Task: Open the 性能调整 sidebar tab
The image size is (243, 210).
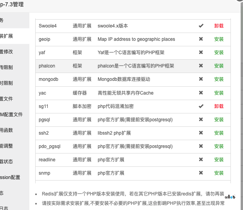Action: (x=7, y=146)
